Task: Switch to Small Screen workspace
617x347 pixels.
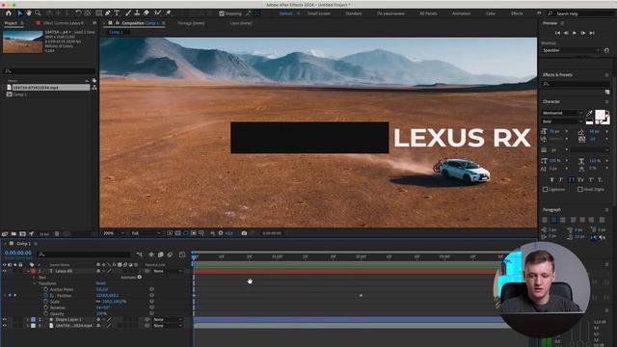Action: coord(319,13)
